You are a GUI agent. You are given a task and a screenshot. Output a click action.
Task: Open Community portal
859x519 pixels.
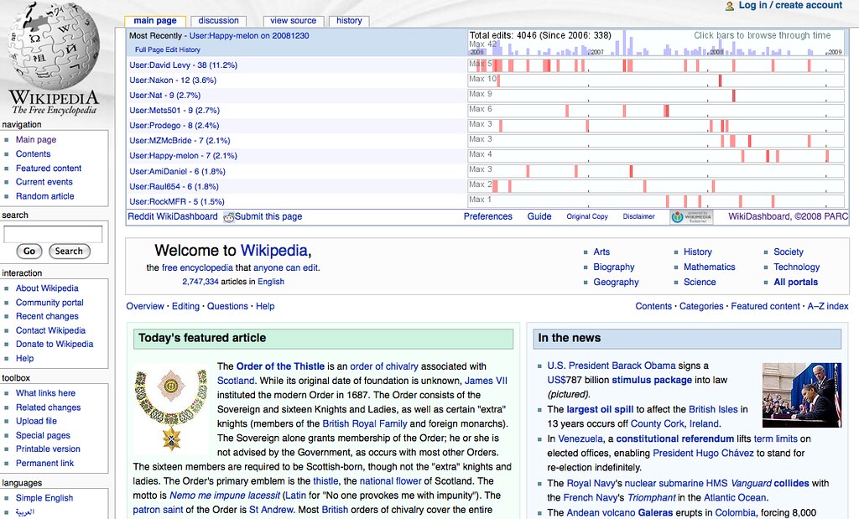click(x=49, y=303)
